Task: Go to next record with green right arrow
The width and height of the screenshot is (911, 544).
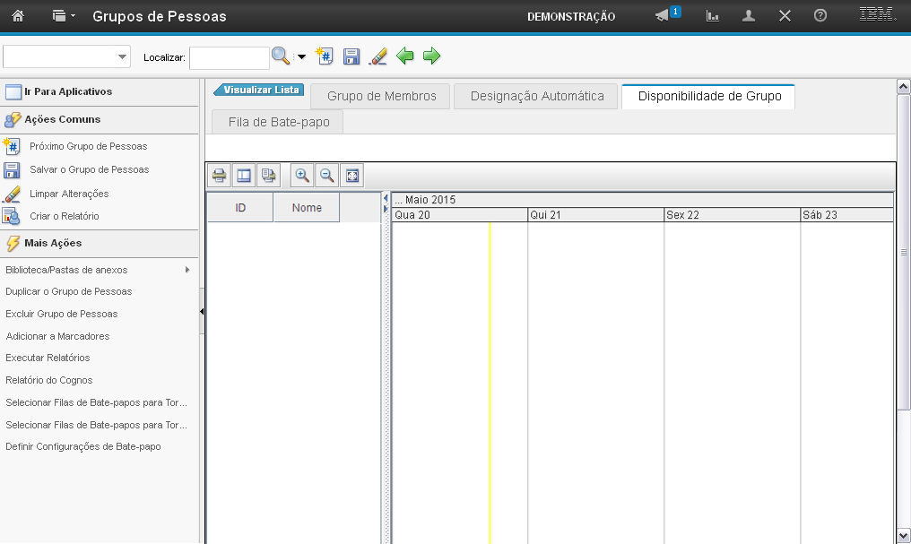Action: coord(432,56)
